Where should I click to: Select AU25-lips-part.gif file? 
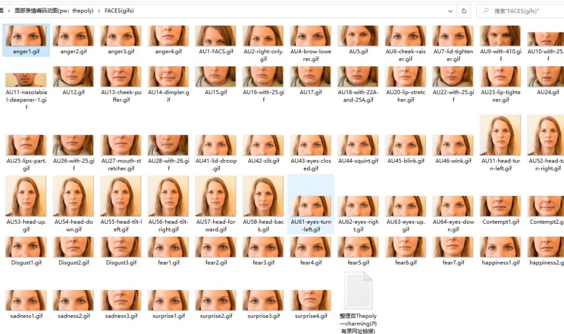pos(26,145)
